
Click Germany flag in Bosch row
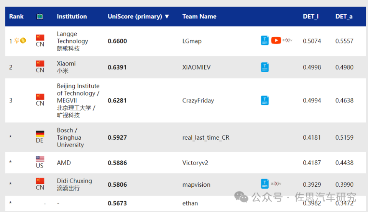40,134
